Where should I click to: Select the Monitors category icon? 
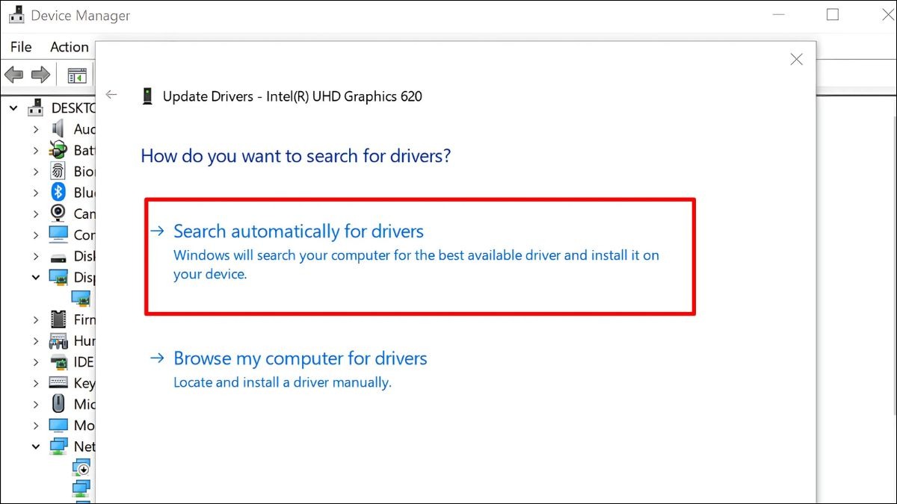[x=58, y=425]
